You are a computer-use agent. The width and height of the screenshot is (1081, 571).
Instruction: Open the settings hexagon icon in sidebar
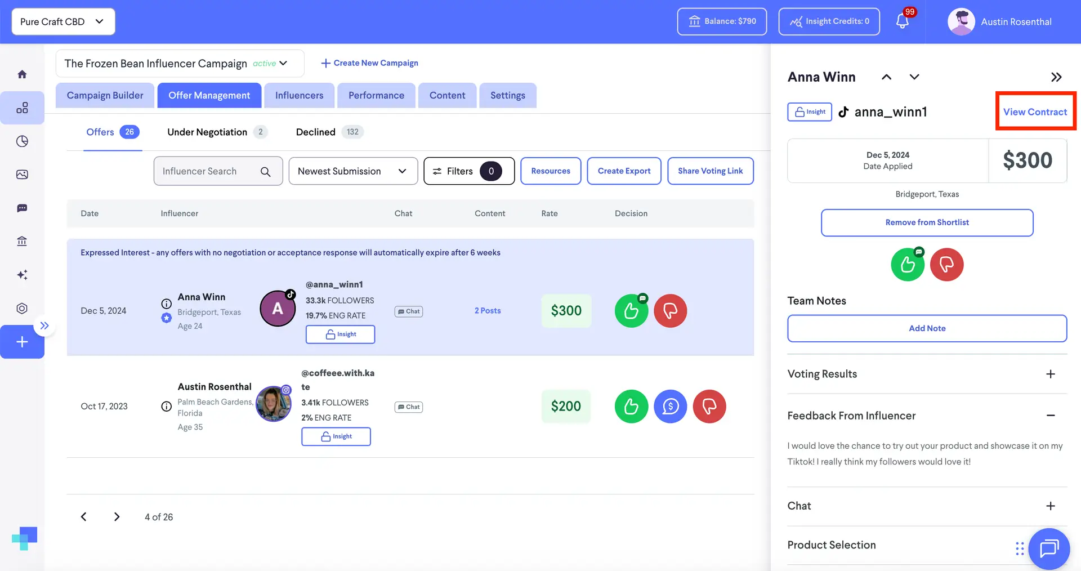pos(22,308)
